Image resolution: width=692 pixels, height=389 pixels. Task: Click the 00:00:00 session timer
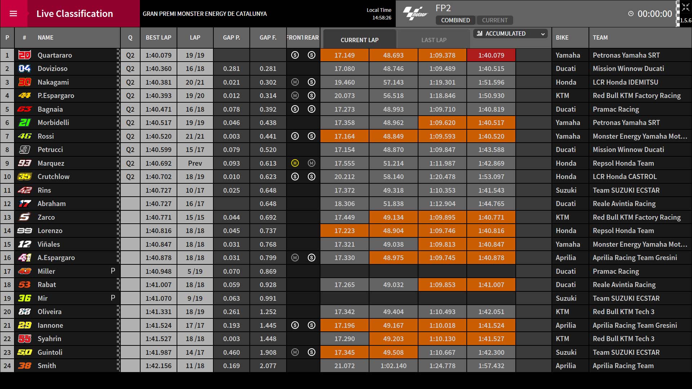point(655,14)
